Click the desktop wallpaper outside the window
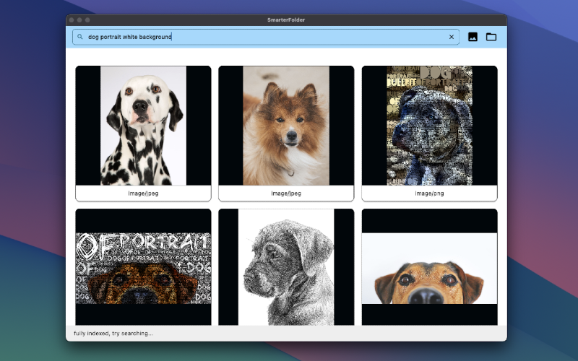578x361 pixels. tap(542, 184)
